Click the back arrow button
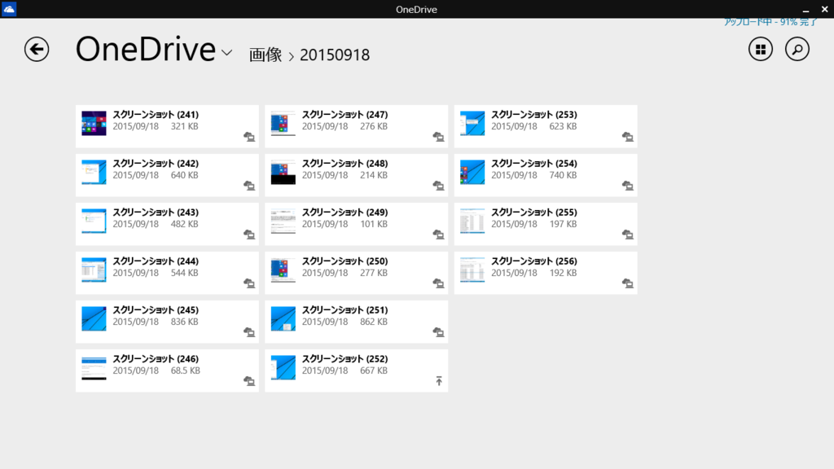This screenshot has height=469, width=834. (37, 49)
